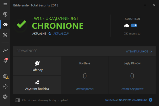Click 'Chroń nielimitowaną liczbę urządzeń' text
Screen dimensions: 159x106
coord(45,100)
